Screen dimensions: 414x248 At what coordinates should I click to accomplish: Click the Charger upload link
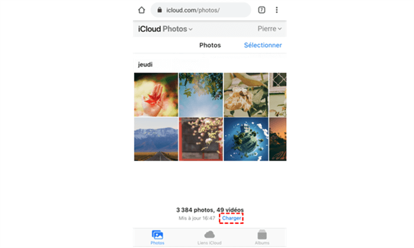point(231,218)
